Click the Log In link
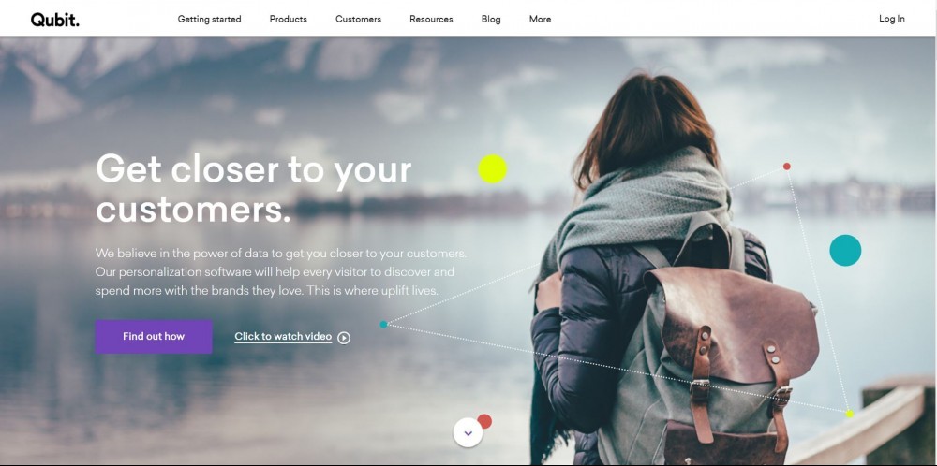937x466 pixels. pyautogui.click(x=892, y=19)
